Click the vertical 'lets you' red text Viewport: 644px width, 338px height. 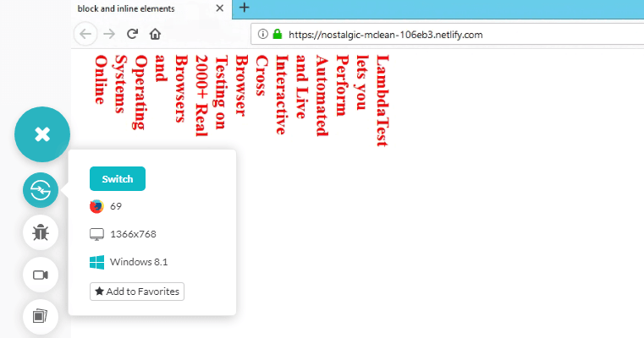[362, 83]
